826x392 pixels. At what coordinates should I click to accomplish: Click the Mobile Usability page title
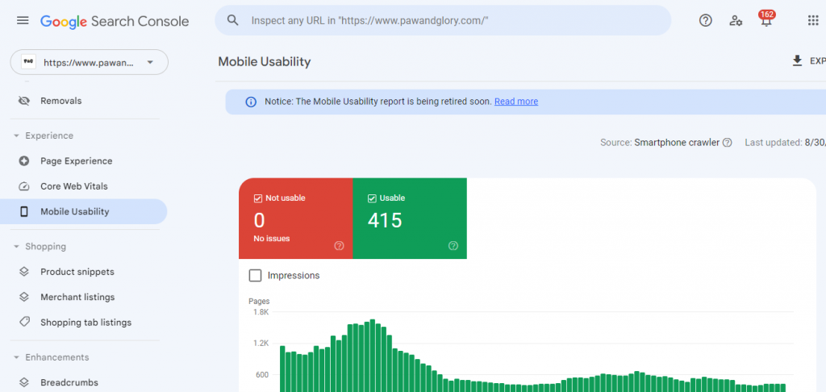265,61
